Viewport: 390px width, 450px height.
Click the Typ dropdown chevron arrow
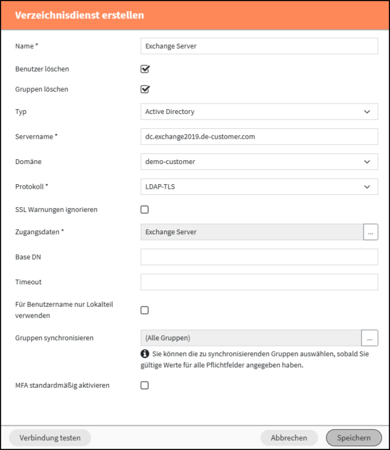(367, 112)
